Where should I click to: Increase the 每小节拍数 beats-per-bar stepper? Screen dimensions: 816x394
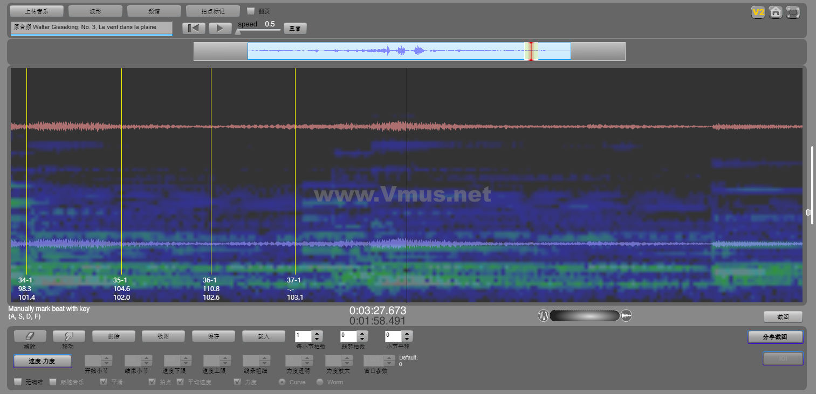317,333
